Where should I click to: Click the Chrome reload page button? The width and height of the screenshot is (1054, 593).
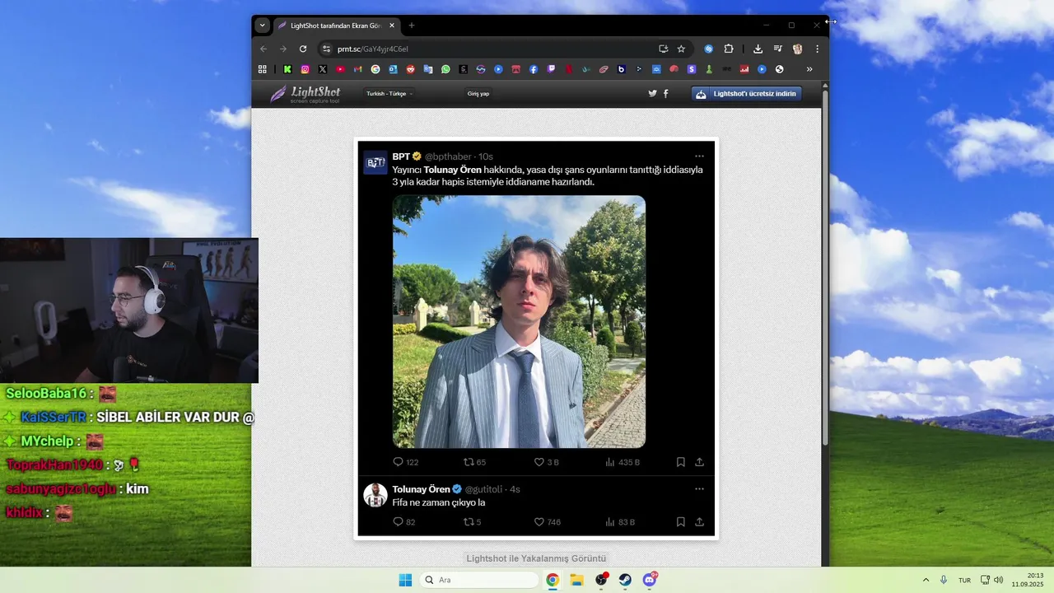tap(303, 49)
